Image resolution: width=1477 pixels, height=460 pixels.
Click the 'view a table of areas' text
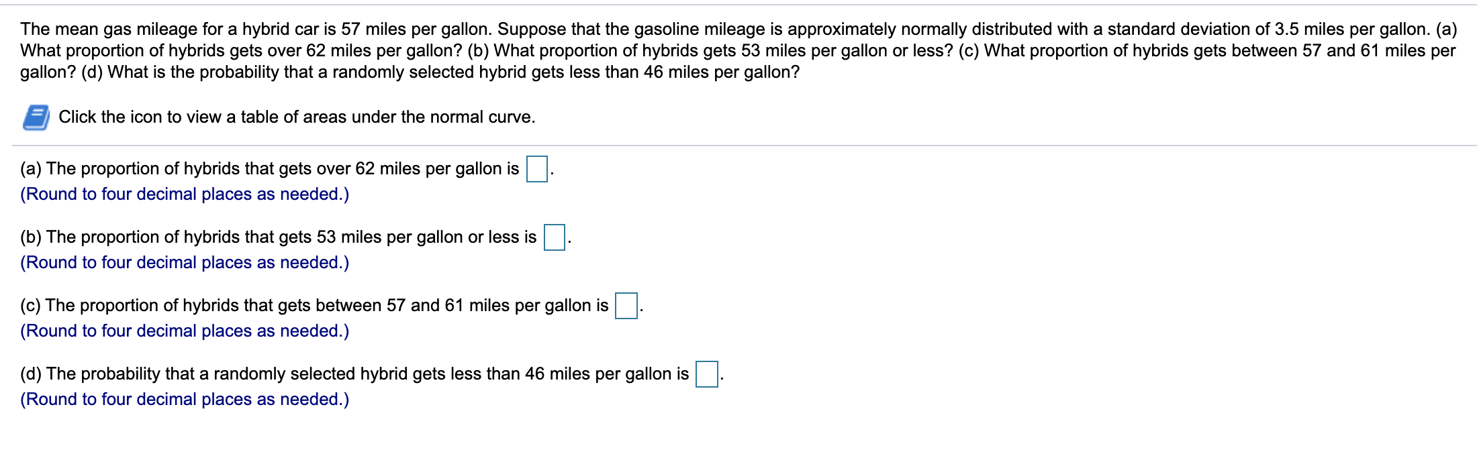[267, 117]
